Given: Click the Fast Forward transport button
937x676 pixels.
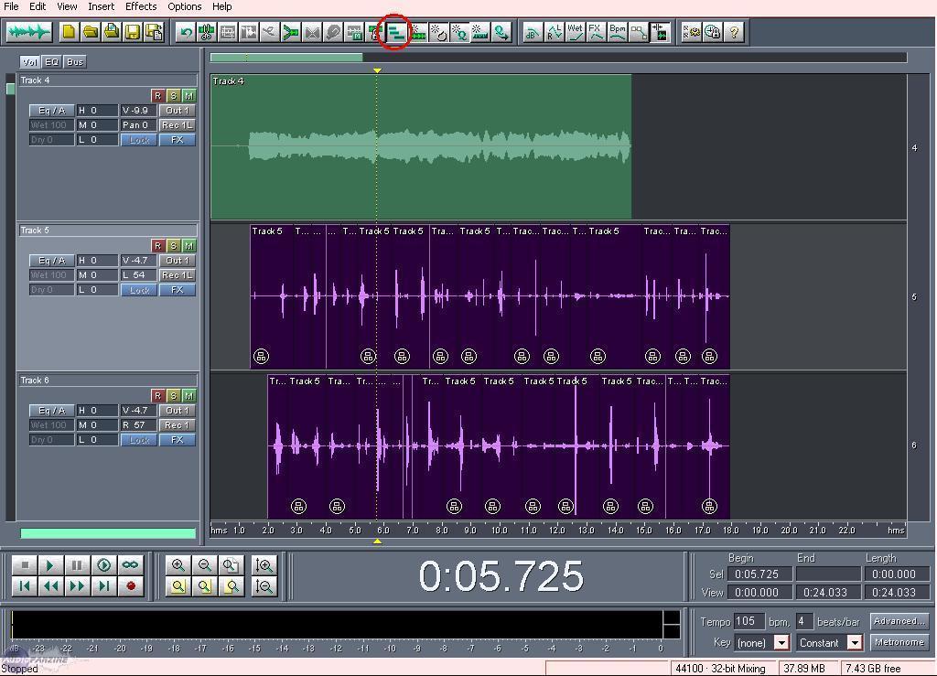Looking at the screenshot, I should 77,585.
